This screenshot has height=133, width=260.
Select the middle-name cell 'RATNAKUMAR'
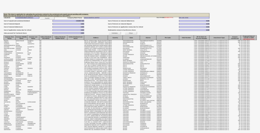(x=21, y=59)
